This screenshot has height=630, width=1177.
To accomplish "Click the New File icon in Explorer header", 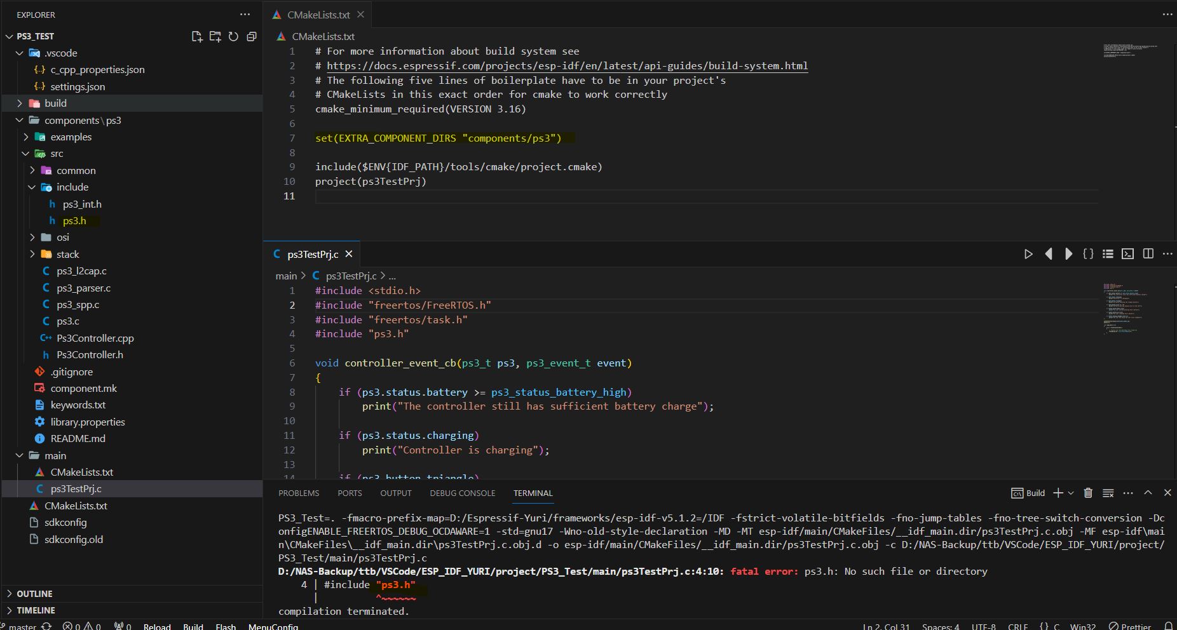I will tap(197, 36).
